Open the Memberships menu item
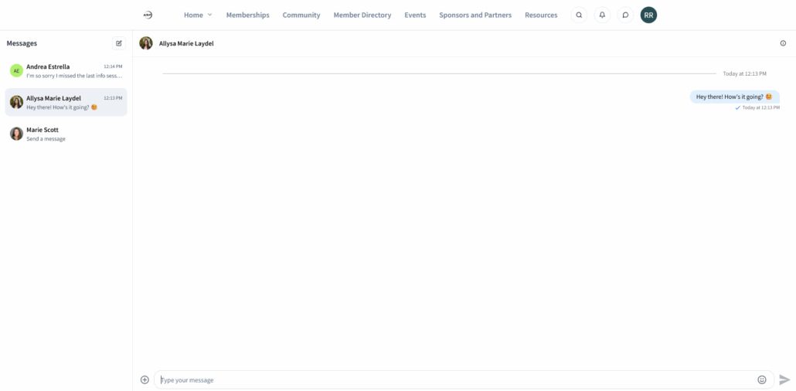796x391 pixels. [247, 15]
